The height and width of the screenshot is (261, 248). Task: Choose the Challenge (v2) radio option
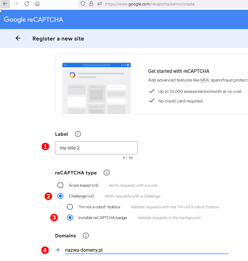coord(60,196)
